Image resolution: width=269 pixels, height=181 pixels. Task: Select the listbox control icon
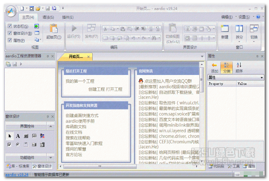coord(42,145)
